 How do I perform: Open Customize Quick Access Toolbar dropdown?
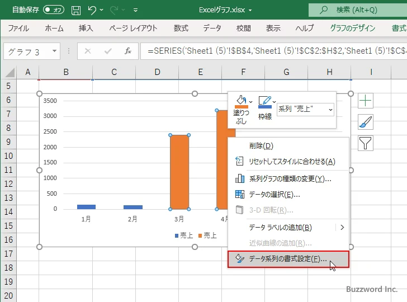coord(135,10)
